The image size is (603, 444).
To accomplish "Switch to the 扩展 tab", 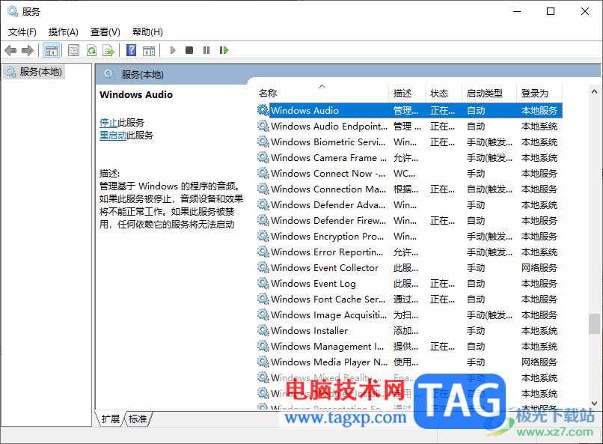I will click(x=111, y=419).
